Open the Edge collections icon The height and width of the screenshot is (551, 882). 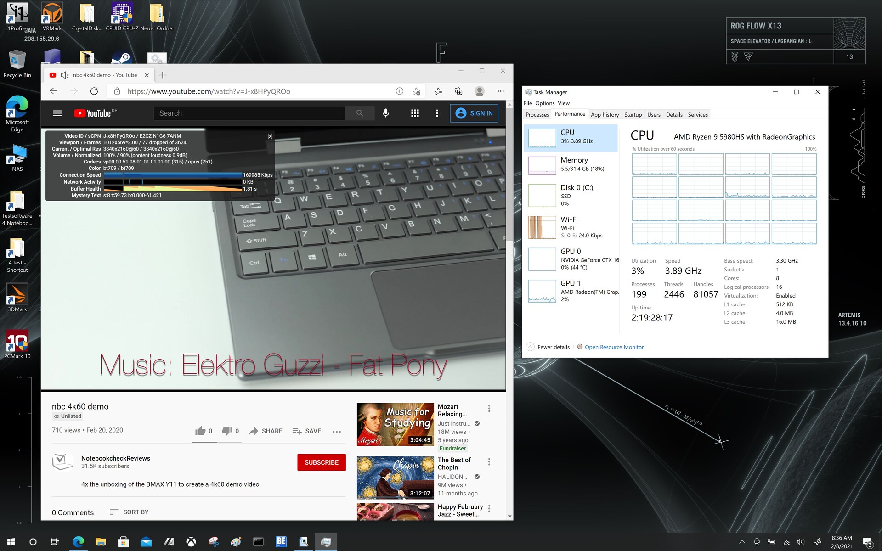[458, 91]
